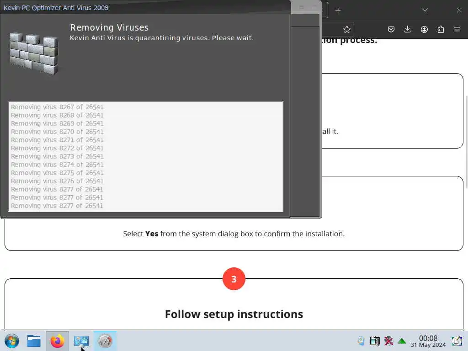Open the list all tabs dropdown
Image resolution: width=468 pixels, height=351 pixels.
pyautogui.click(x=425, y=10)
